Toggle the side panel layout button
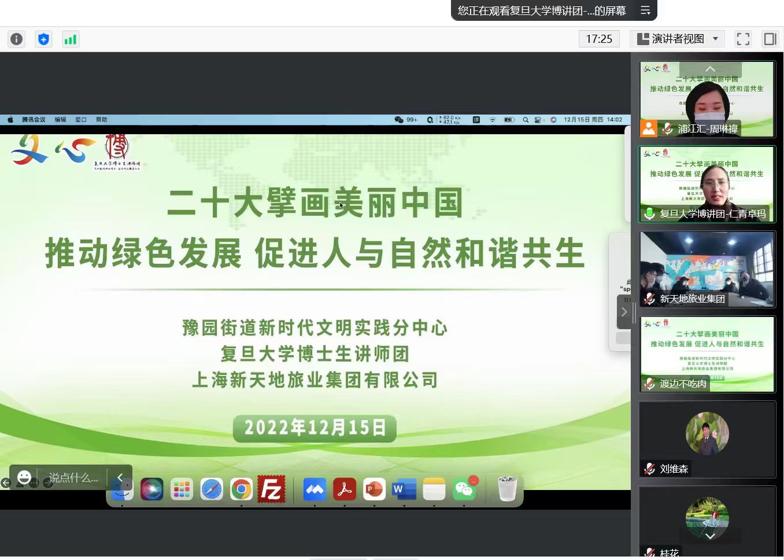 [x=770, y=39]
